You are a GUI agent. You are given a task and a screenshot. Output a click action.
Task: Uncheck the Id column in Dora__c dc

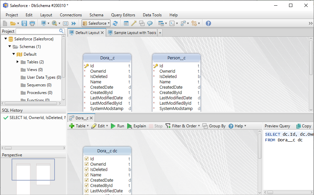[x=87, y=159]
